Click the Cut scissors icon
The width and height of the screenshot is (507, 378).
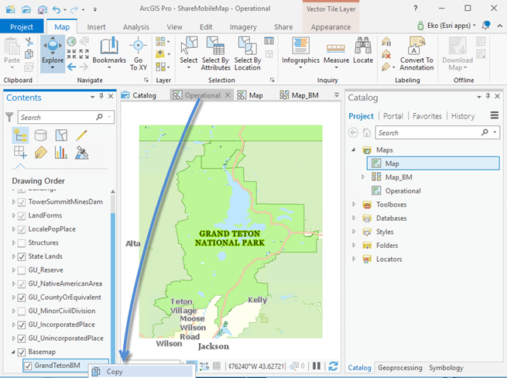point(29,41)
